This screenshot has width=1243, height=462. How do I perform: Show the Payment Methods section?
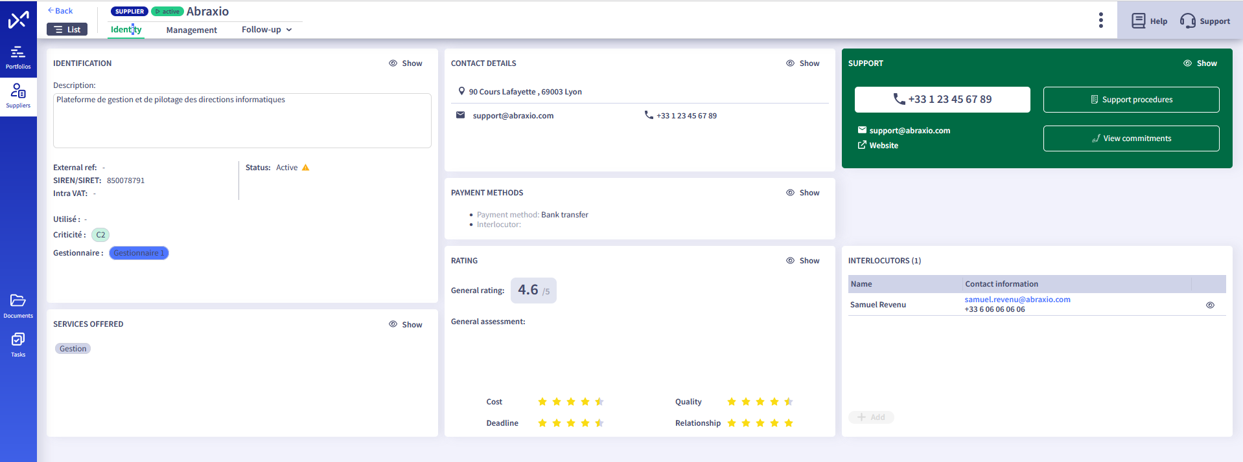(803, 193)
